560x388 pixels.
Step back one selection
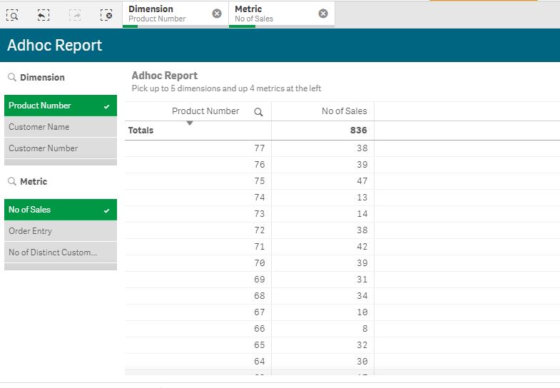[x=44, y=14]
